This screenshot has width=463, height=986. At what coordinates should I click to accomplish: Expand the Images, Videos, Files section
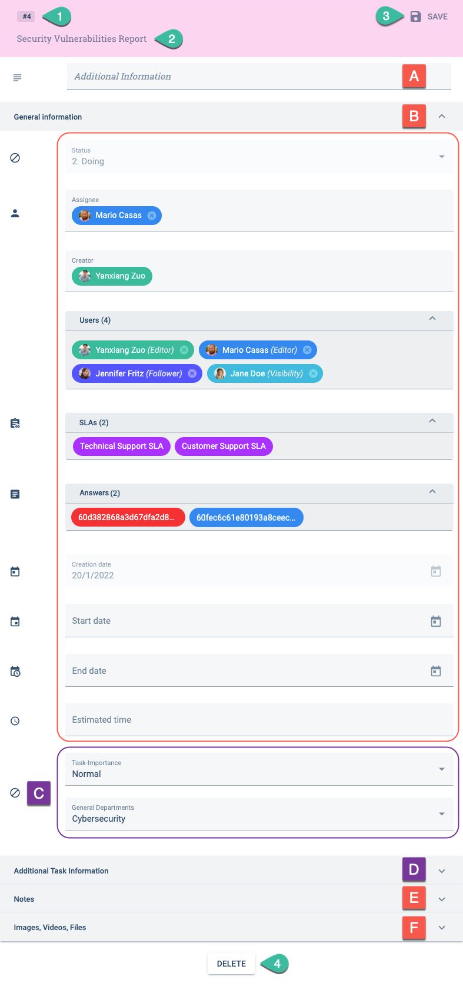point(442,927)
